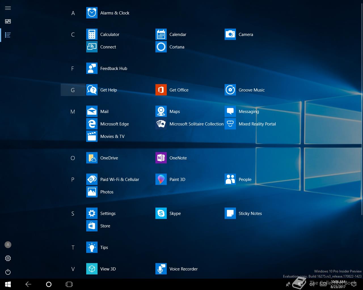Open the Mail app icon
The height and width of the screenshot is (290, 363).
click(x=92, y=111)
